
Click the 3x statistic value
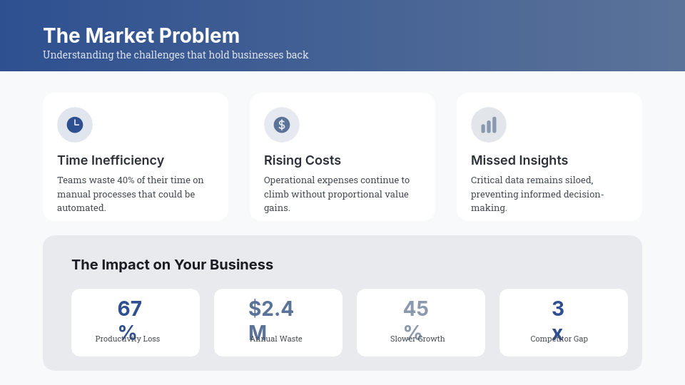pos(558,309)
